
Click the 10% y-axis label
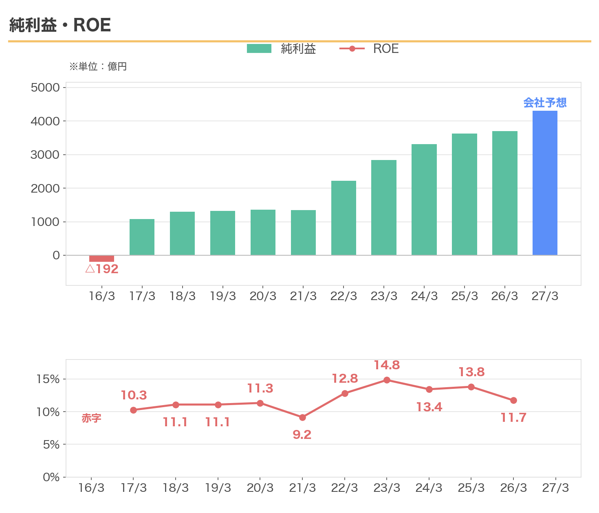point(48,412)
